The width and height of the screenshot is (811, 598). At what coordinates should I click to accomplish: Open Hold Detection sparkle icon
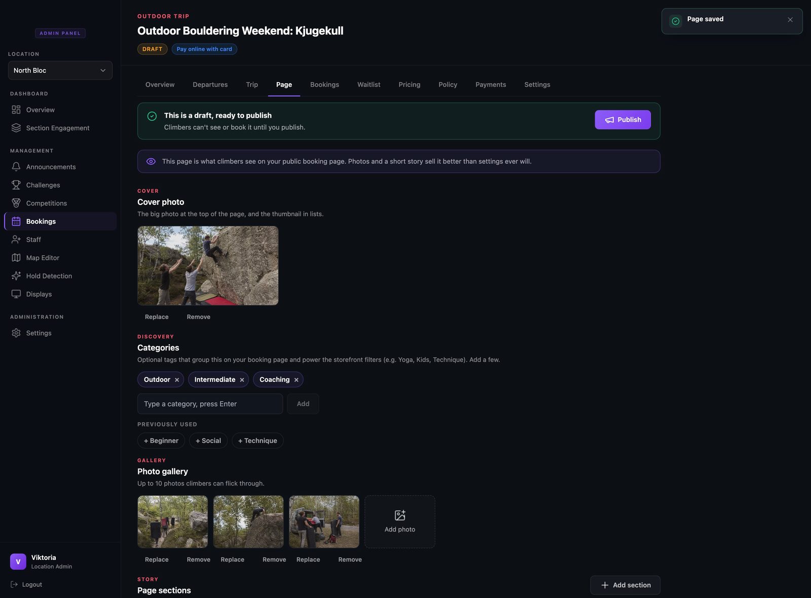(x=16, y=276)
